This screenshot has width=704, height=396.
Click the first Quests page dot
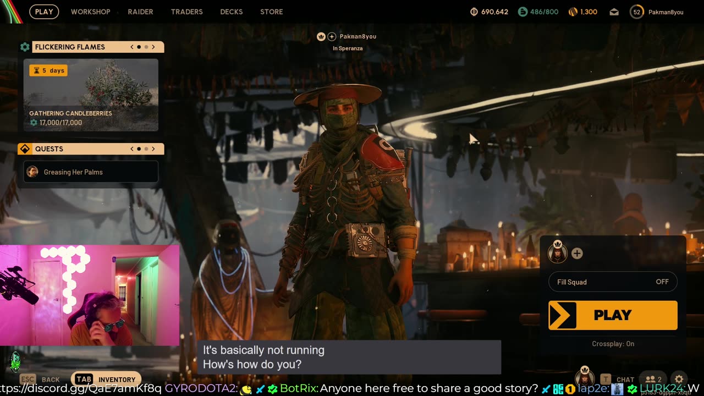(x=139, y=148)
